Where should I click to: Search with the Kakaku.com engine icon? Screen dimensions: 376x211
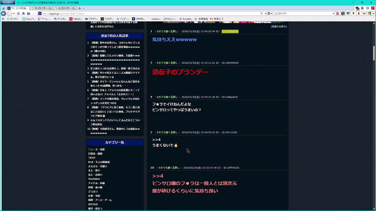[348, 13]
